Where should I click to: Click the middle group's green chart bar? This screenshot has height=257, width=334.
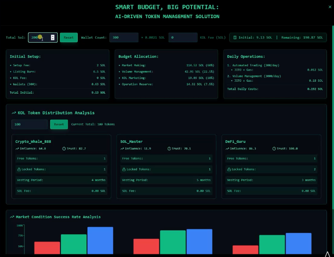pyautogui.click(x=173, y=242)
